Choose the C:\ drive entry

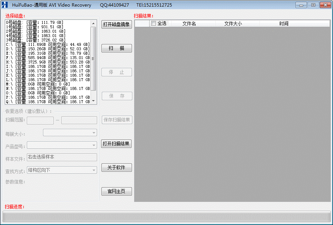pos(48,44)
